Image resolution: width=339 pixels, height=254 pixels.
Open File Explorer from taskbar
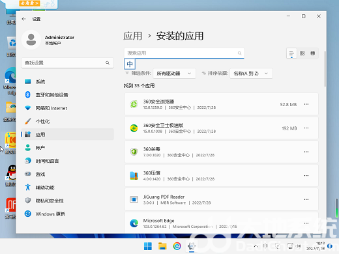pos(162,246)
